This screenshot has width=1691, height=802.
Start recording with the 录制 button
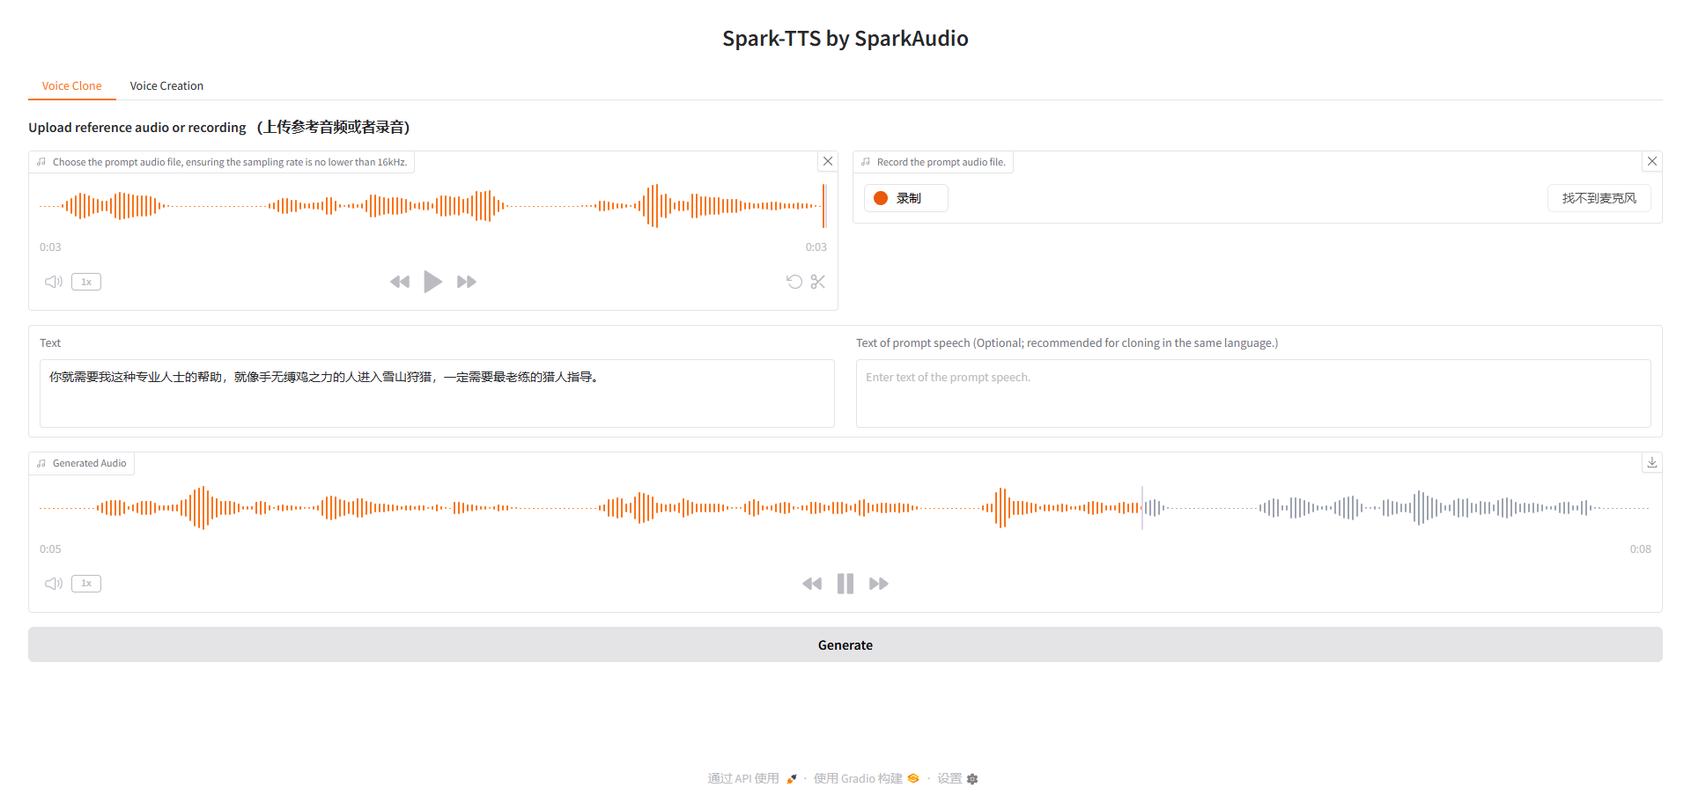tap(905, 198)
